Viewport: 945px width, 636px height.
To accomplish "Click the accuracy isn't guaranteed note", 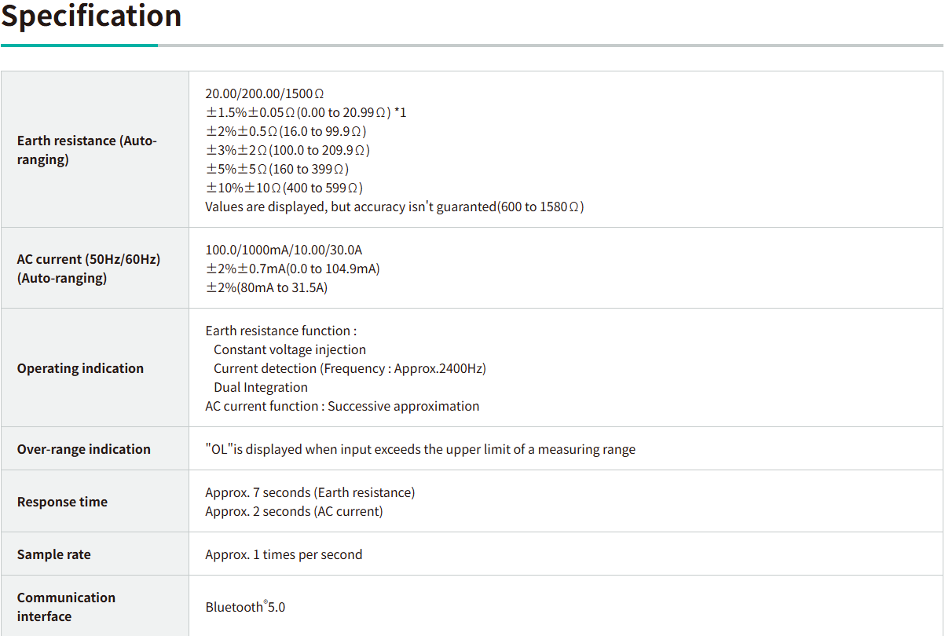I will pos(394,207).
